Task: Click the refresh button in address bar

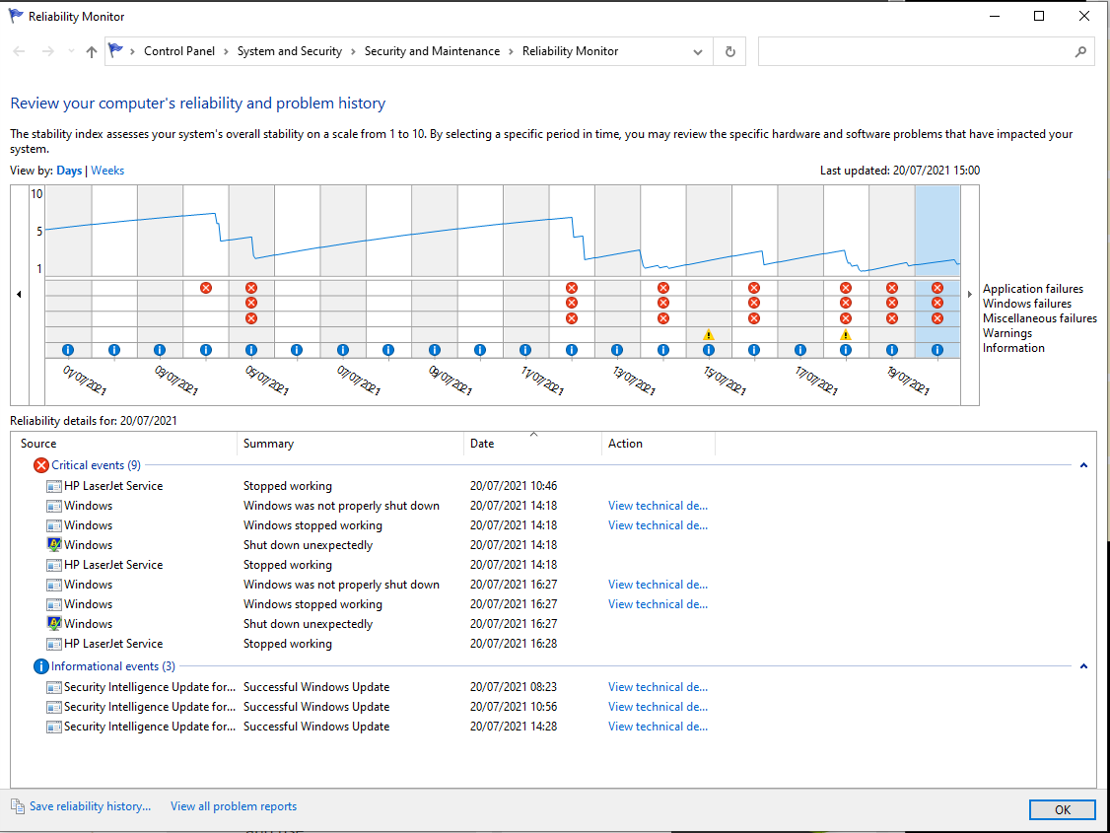Action: (x=729, y=52)
